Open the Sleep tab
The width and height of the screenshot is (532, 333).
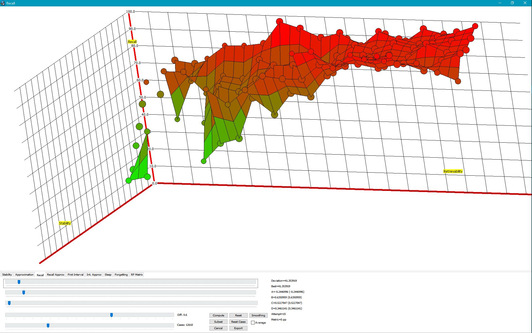click(108, 274)
